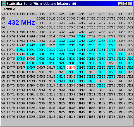Click the highlighted JO44 locator cell

click(81, 36)
